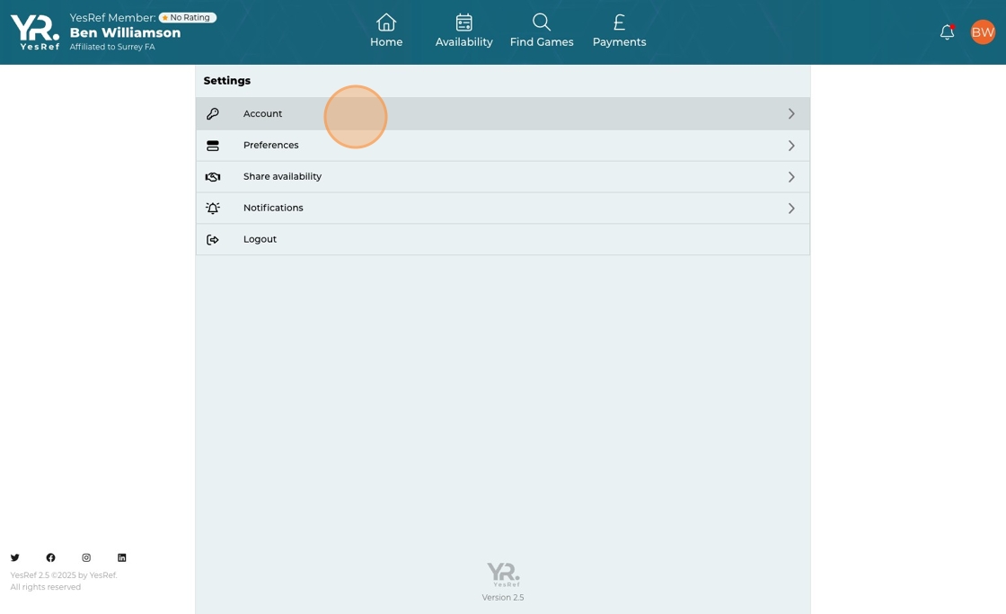Expand the Notifications row chevron
The image size is (1006, 614).
coord(791,208)
